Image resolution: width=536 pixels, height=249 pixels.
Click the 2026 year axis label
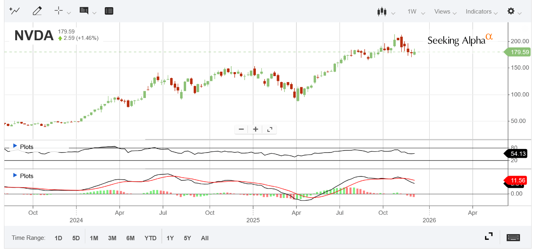click(429, 220)
